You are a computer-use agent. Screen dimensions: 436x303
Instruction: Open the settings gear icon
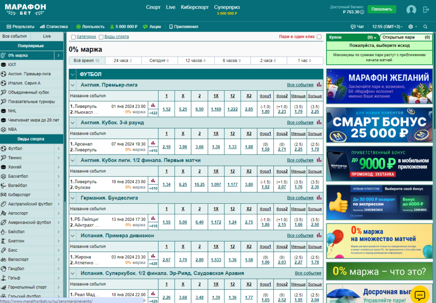(x=410, y=27)
